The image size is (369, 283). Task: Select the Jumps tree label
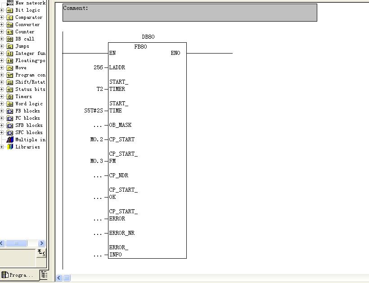click(x=22, y=46)
